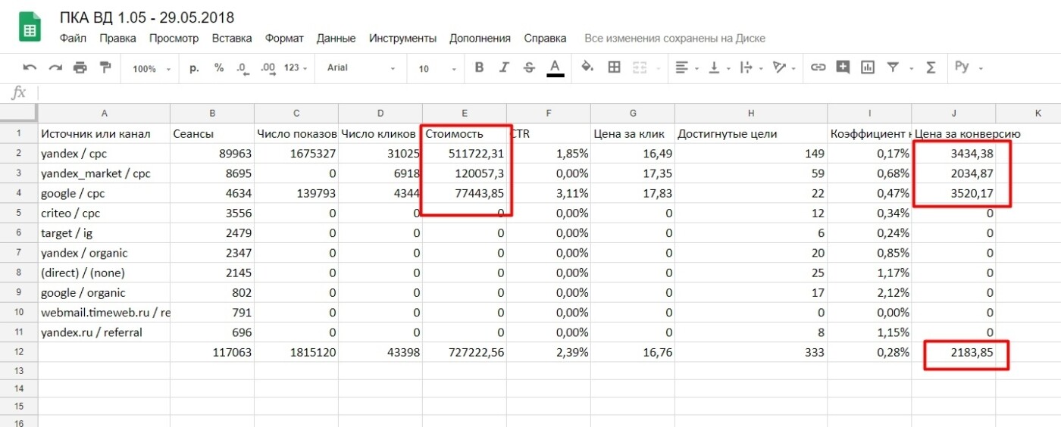Select the cell 'yandex_market / cpc'

point(104,173)
